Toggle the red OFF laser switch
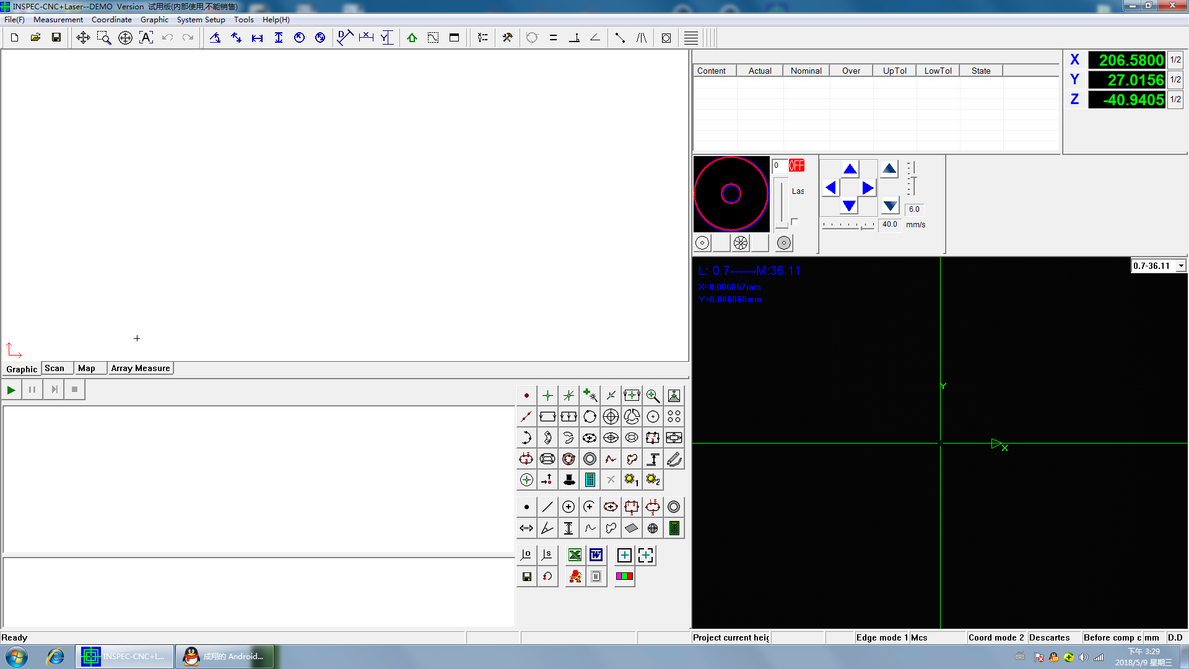Image resolution: width=1189 pixels, height=669 pixels. 796,165
